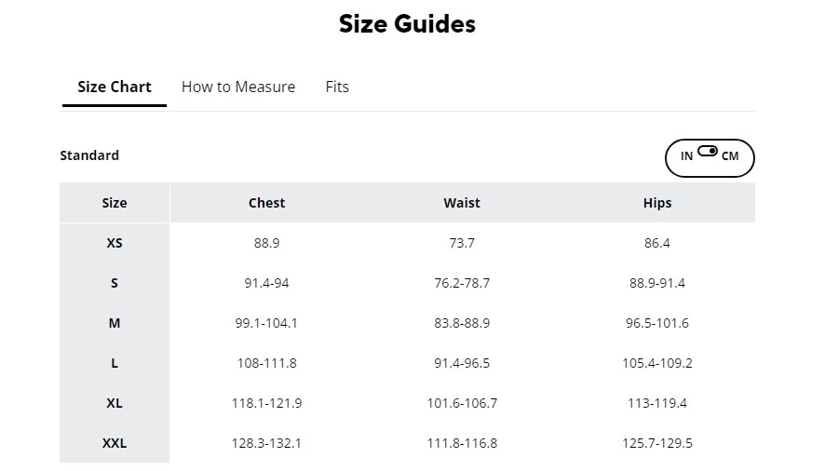Select the Size Chart tab
Screen dimensions: 825x471
click(x=115, y=87)
